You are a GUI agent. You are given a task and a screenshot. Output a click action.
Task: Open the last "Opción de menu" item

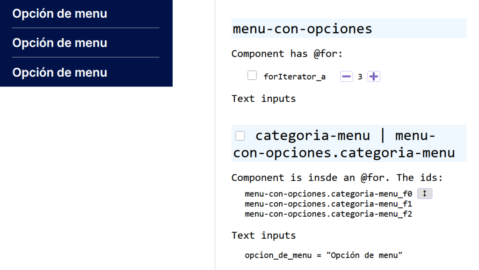(x=60, y=72)
